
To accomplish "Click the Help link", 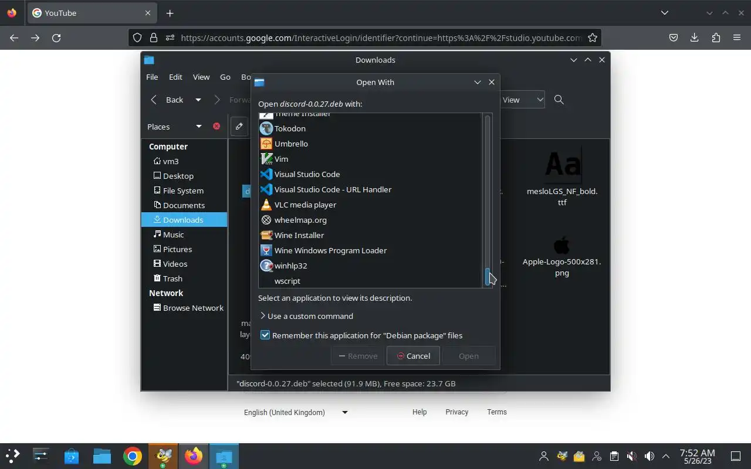I will point(420,412).
